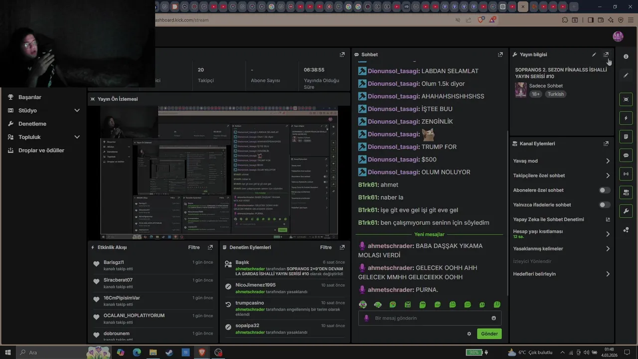Viewport: 638px width, 359px height.
Task: Click OCALANI_HOPLATIYORUM entry in activity feed
Action: (153, 319)
